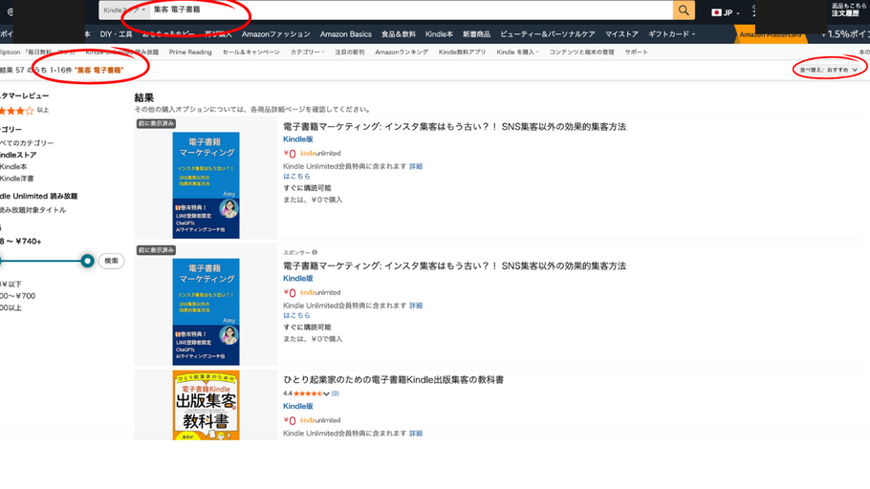This screenshot has height=489, width=870.
Task: Open Kindle無料アプリ tab
Action: (462, 53)
